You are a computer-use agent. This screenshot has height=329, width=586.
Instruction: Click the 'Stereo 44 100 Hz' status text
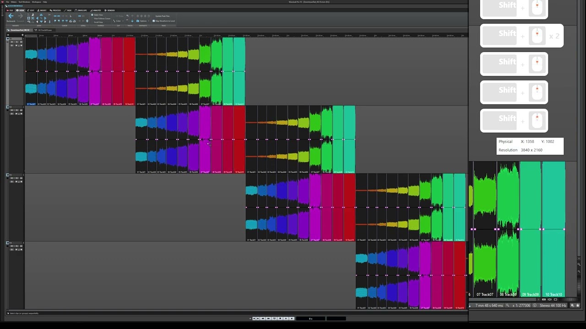click(x=552, y=305)
